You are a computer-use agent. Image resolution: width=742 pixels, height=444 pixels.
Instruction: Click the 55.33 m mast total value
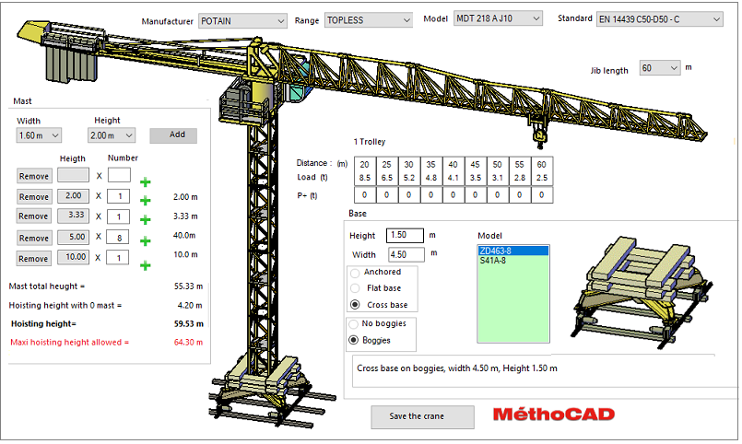click(x=188, y=286)
